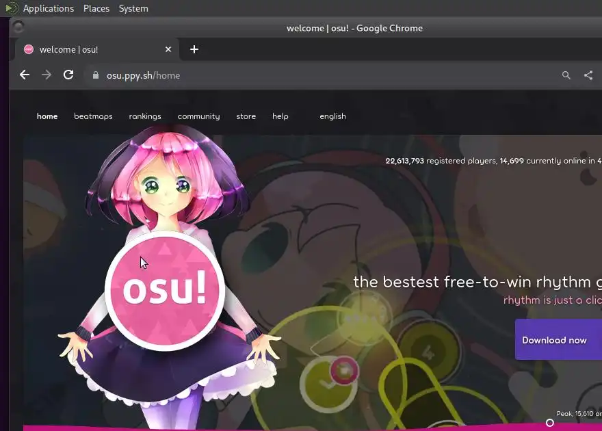Screen dimensions: 602x431
Task: Open the help nav menu
Action: pyautogui.click(x=280, y=116)
